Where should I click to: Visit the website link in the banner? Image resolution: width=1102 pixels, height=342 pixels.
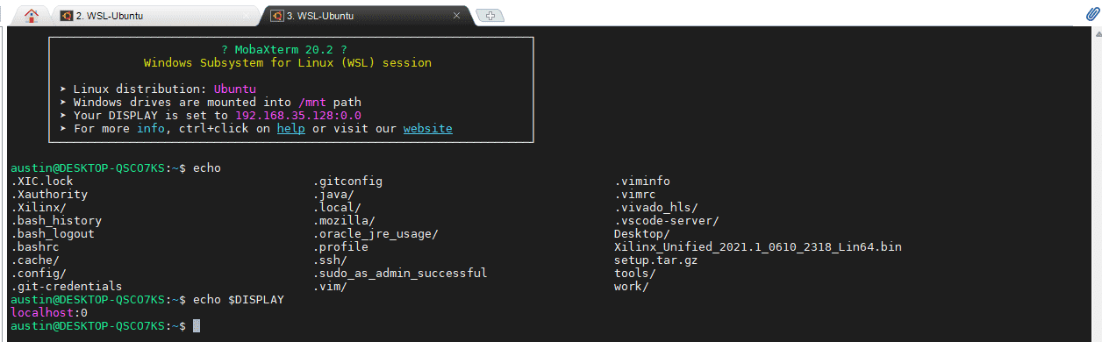click(x=427, y=128)
